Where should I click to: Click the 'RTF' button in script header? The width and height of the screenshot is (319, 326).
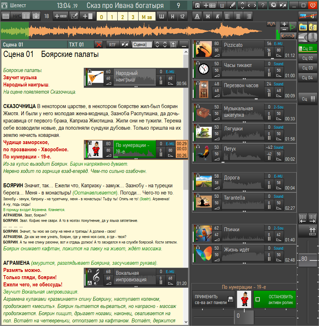pos(113,45)
